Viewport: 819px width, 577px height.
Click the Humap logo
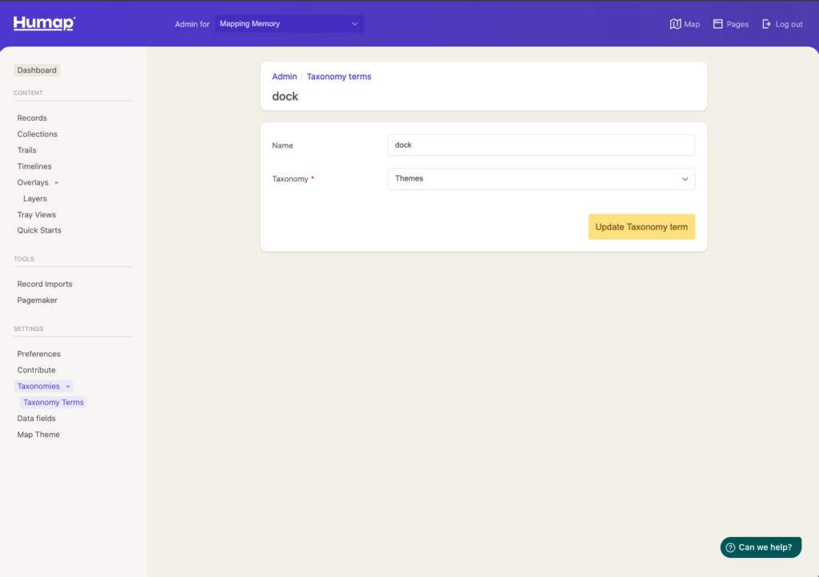point(44,23)
